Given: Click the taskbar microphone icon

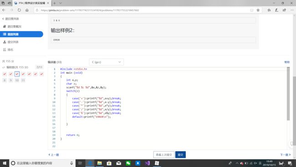Looking at the screenshot, I should pos(71,163).
